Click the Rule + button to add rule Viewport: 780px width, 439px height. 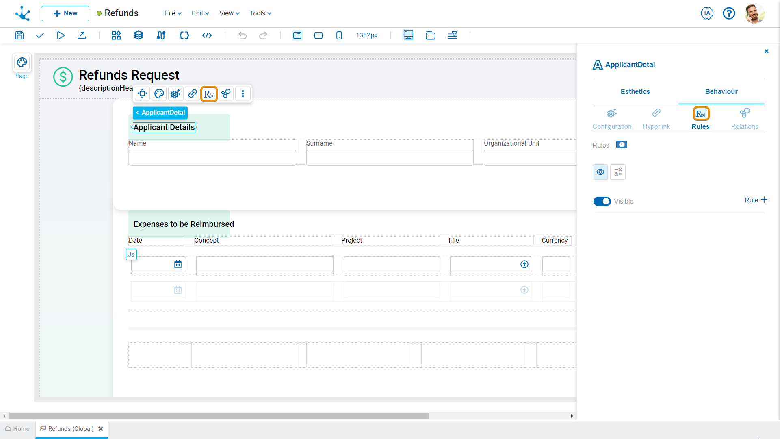pyautogui.click(x=755, y=200)
